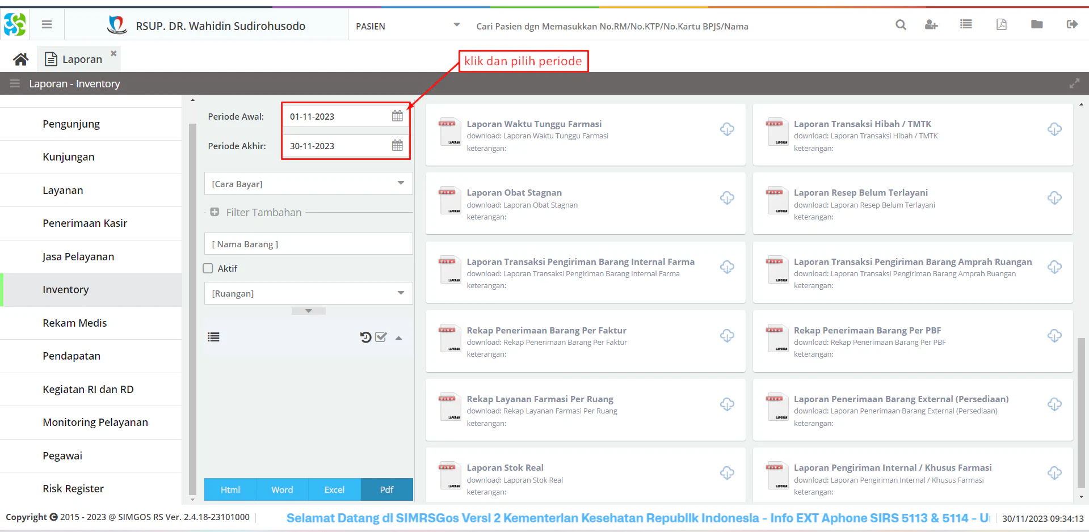The height and width of the screenshot is (532, 1089).
Task: Open calendar picker for Periode Awal
Action: (x=397, y=116)
